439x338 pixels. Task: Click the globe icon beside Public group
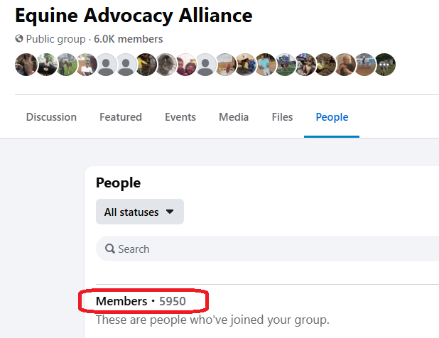[x=19, y=40]
